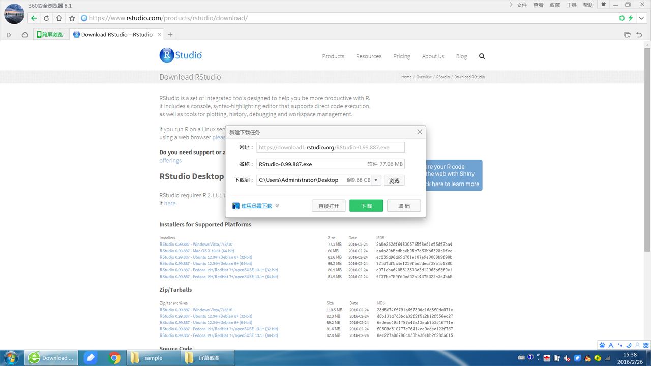Click the site search magnifier icon
Viewport: 651px width, 366px height.
(x=482, y=56)
